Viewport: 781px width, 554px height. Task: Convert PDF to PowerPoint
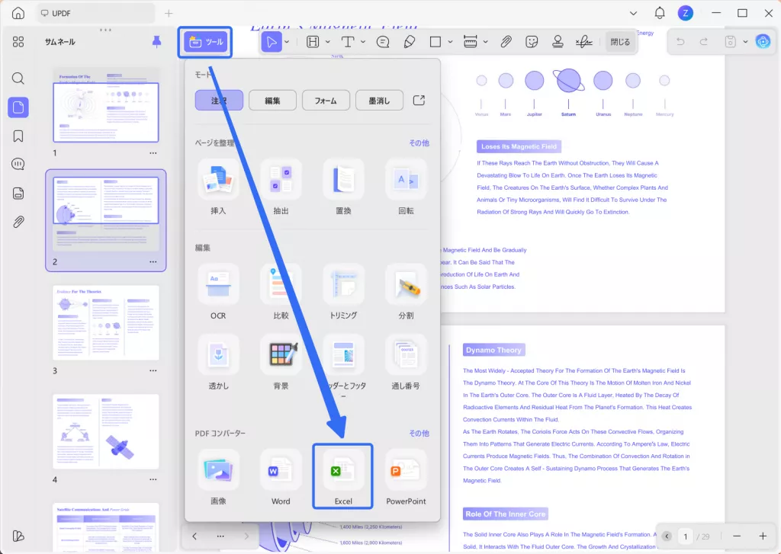tap(406, 477)
